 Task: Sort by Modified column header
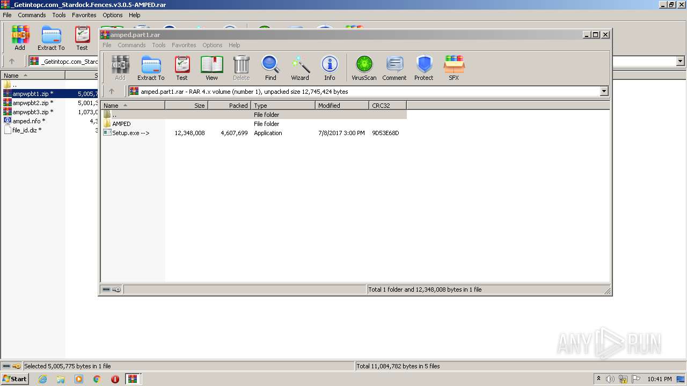click(x=342, y=106)
